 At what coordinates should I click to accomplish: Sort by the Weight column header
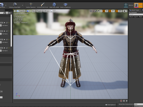(x=141, y=17)
